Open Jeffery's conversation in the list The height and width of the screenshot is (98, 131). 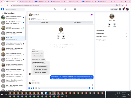[x=13, y=76]
